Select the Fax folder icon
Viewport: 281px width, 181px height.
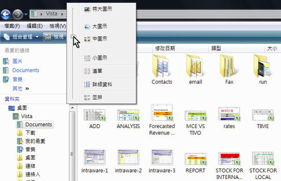229,70
